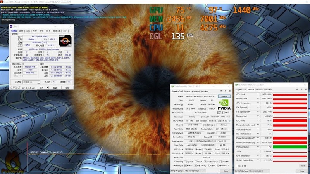Open hamburger menu in Graphics Card GPU-Z window
This screenshot has height=174, width=310.
tap(230, 91)
